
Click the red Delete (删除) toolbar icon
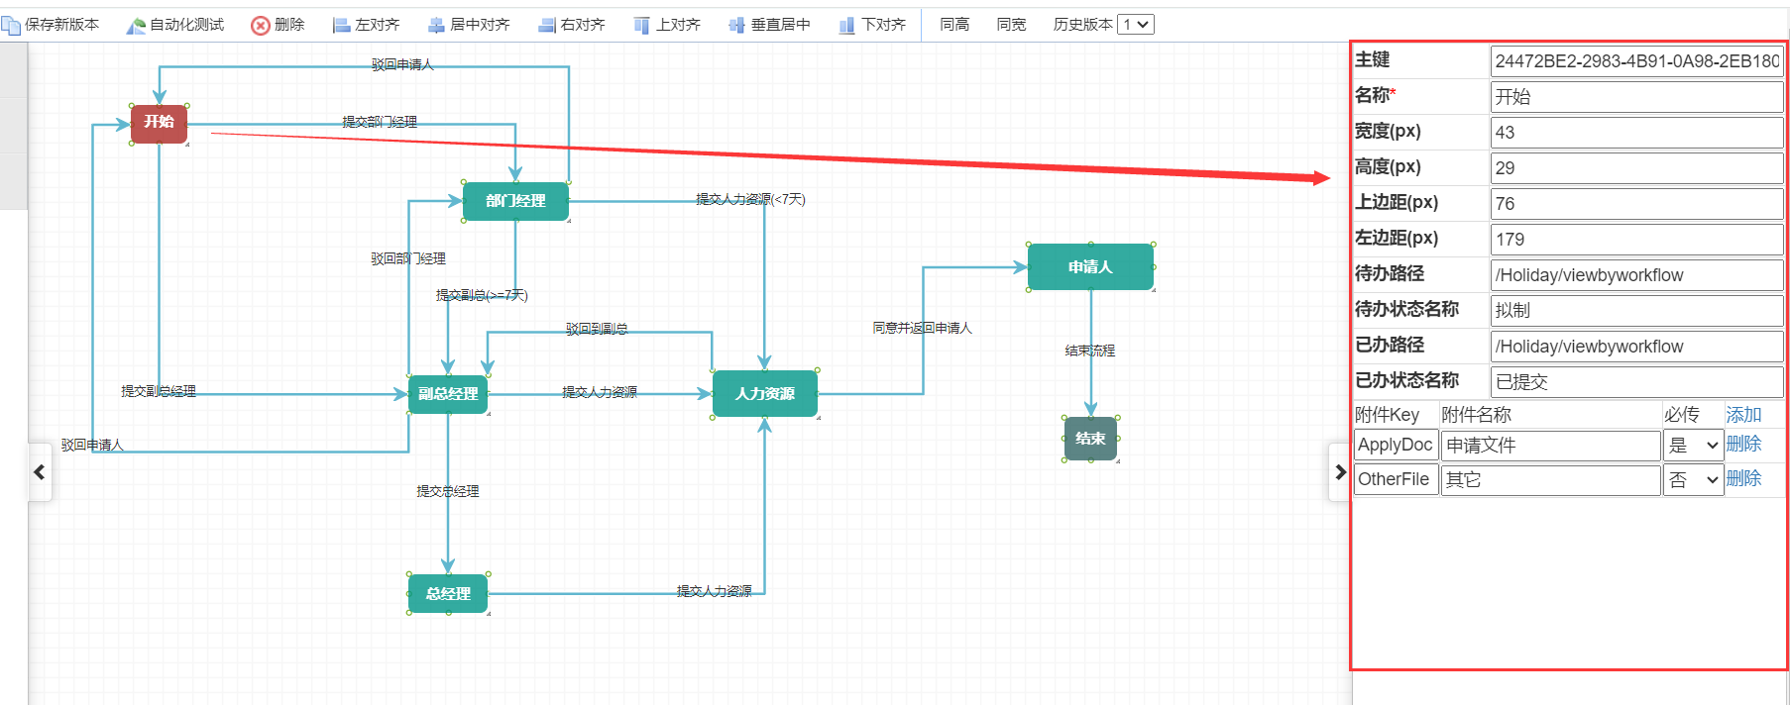tap(261, 25)
